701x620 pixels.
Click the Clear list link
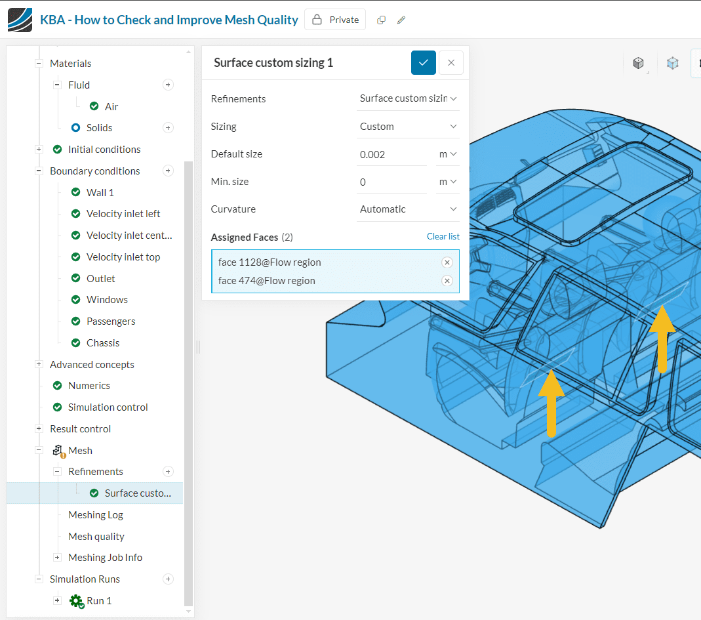(x=443, y=236)
